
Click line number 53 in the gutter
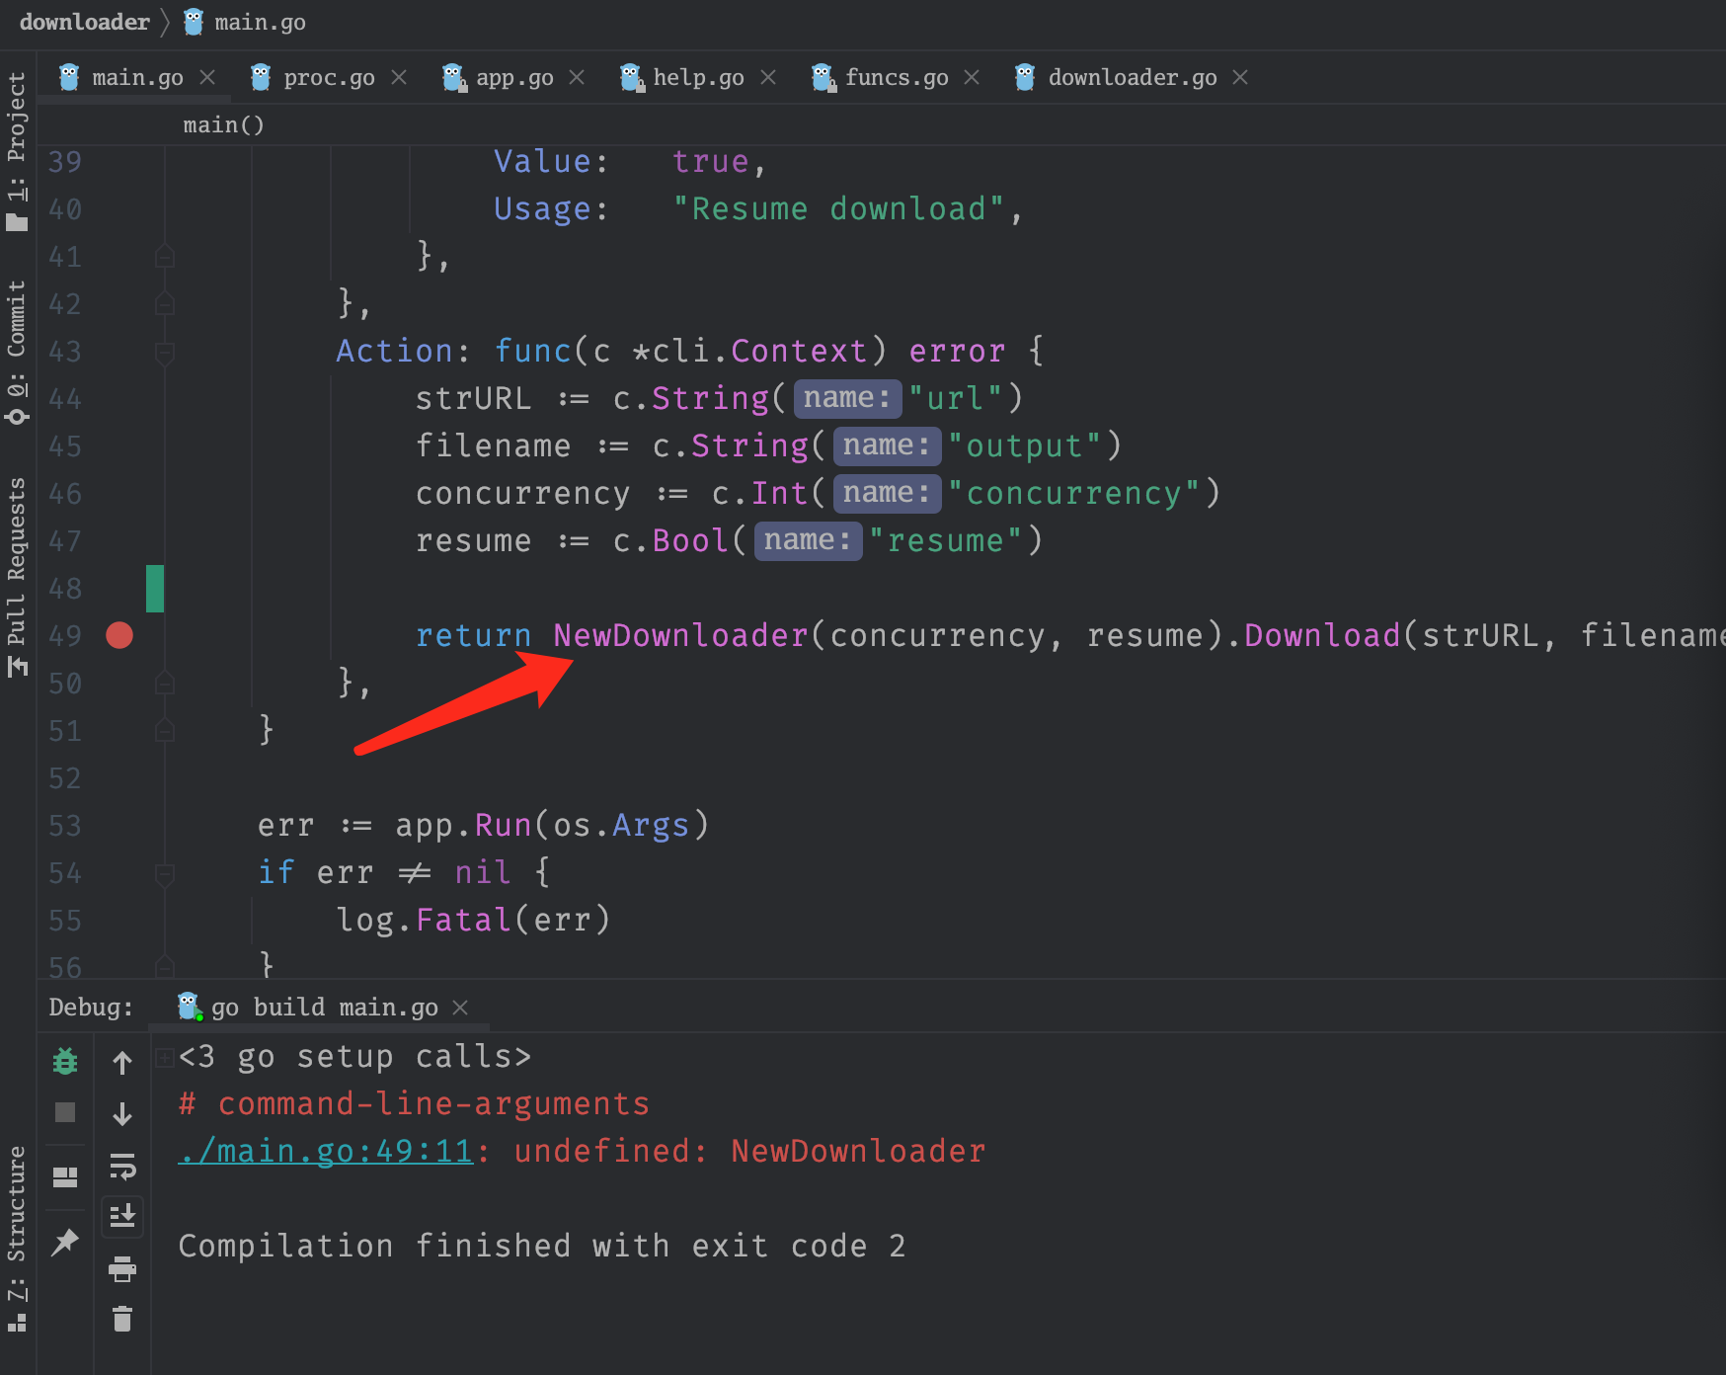coord(65,826)
